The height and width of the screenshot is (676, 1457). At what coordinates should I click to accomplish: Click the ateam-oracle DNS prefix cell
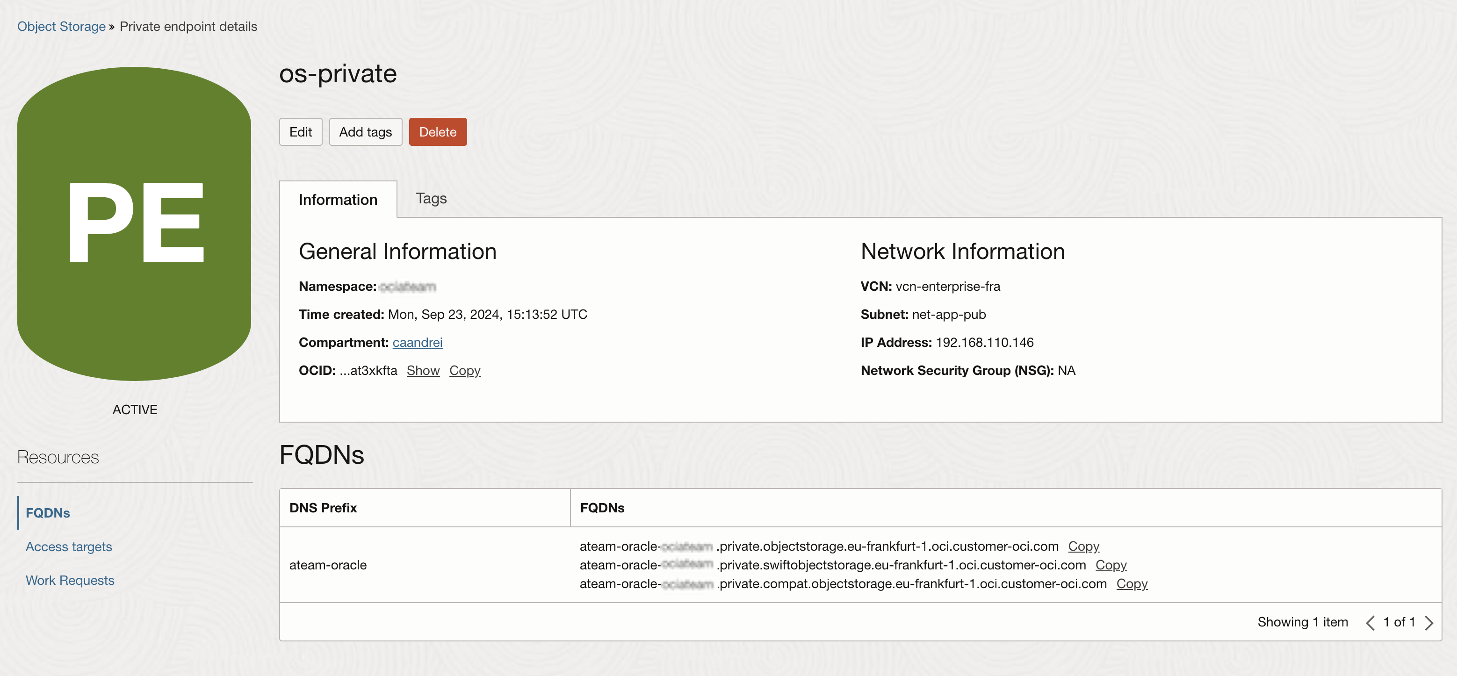327,565
